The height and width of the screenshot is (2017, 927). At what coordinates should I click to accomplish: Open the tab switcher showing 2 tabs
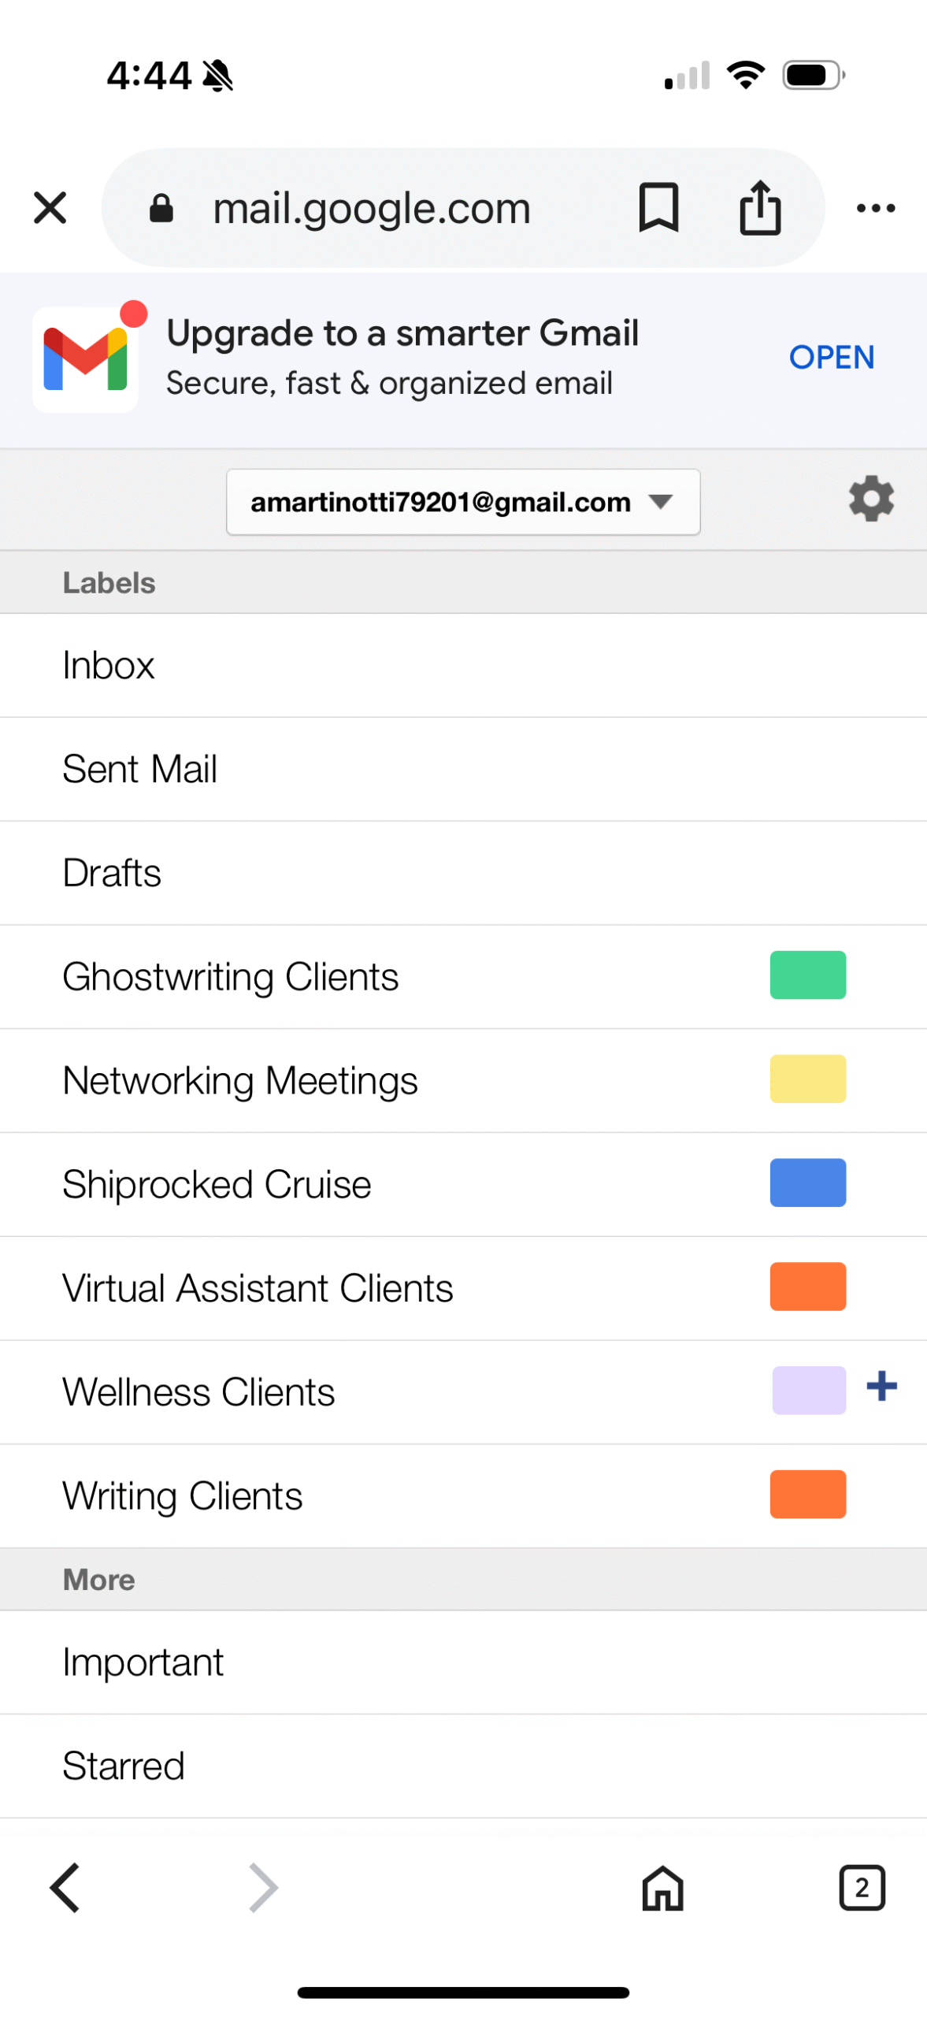click(861, 1888)
